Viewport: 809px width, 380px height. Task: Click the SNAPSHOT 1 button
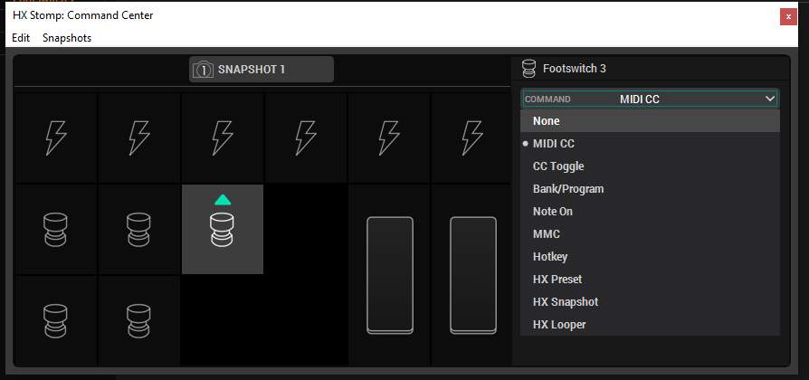tap(262, 70)
